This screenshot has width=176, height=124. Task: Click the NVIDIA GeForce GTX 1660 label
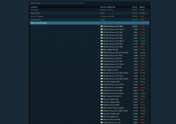113,61
